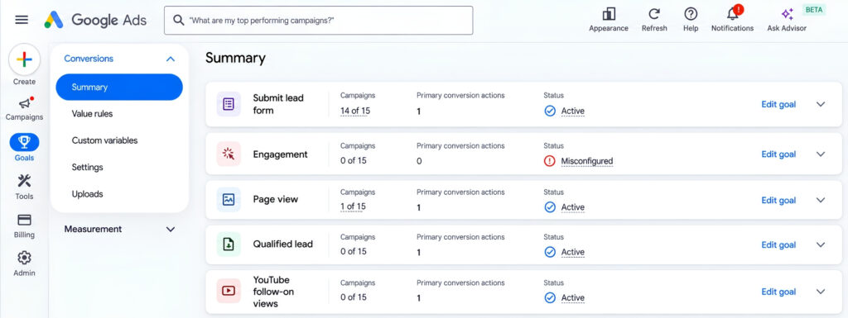Open the Appearance settings icon
The image size is (848, 318).
[x=609, y=14]
